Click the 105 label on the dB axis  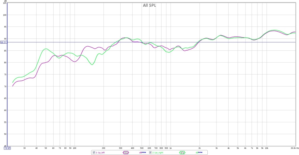[x=4, y=3]
